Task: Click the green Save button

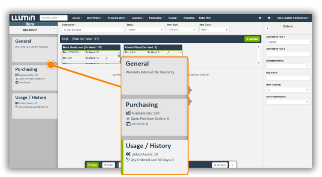Action: 92,165
